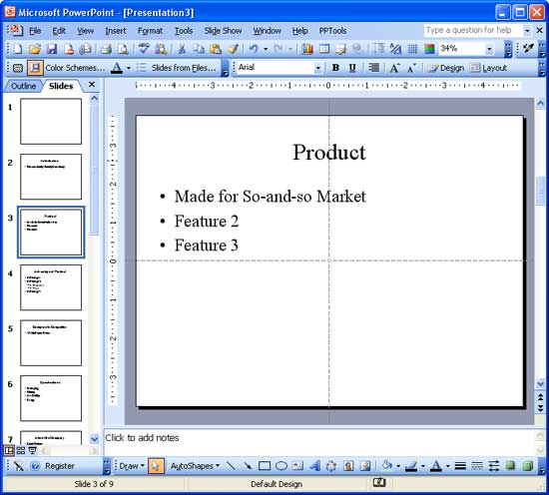Click the Print icon in the toolbar
Screen dimensions: 549x495
point(106,49)
